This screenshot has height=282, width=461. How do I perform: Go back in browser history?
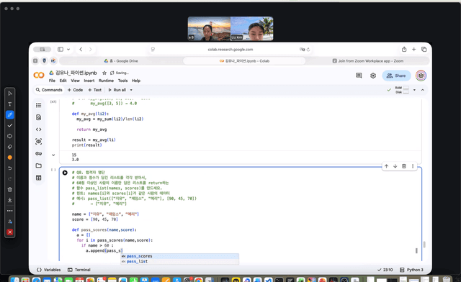pyautogui.click(x=81, y=50)
